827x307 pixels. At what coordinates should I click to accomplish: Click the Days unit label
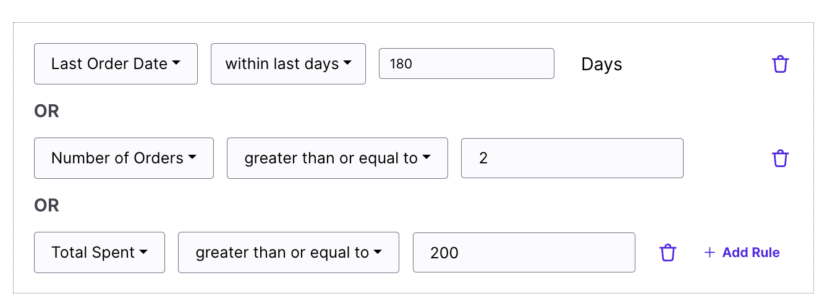pyautogui.click(x=601, y=65)
